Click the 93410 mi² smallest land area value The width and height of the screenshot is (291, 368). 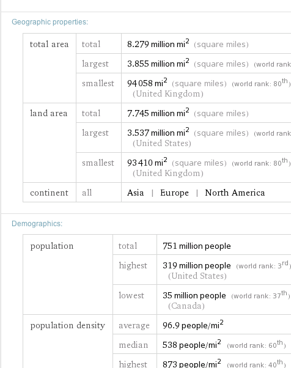click(147, 163)
